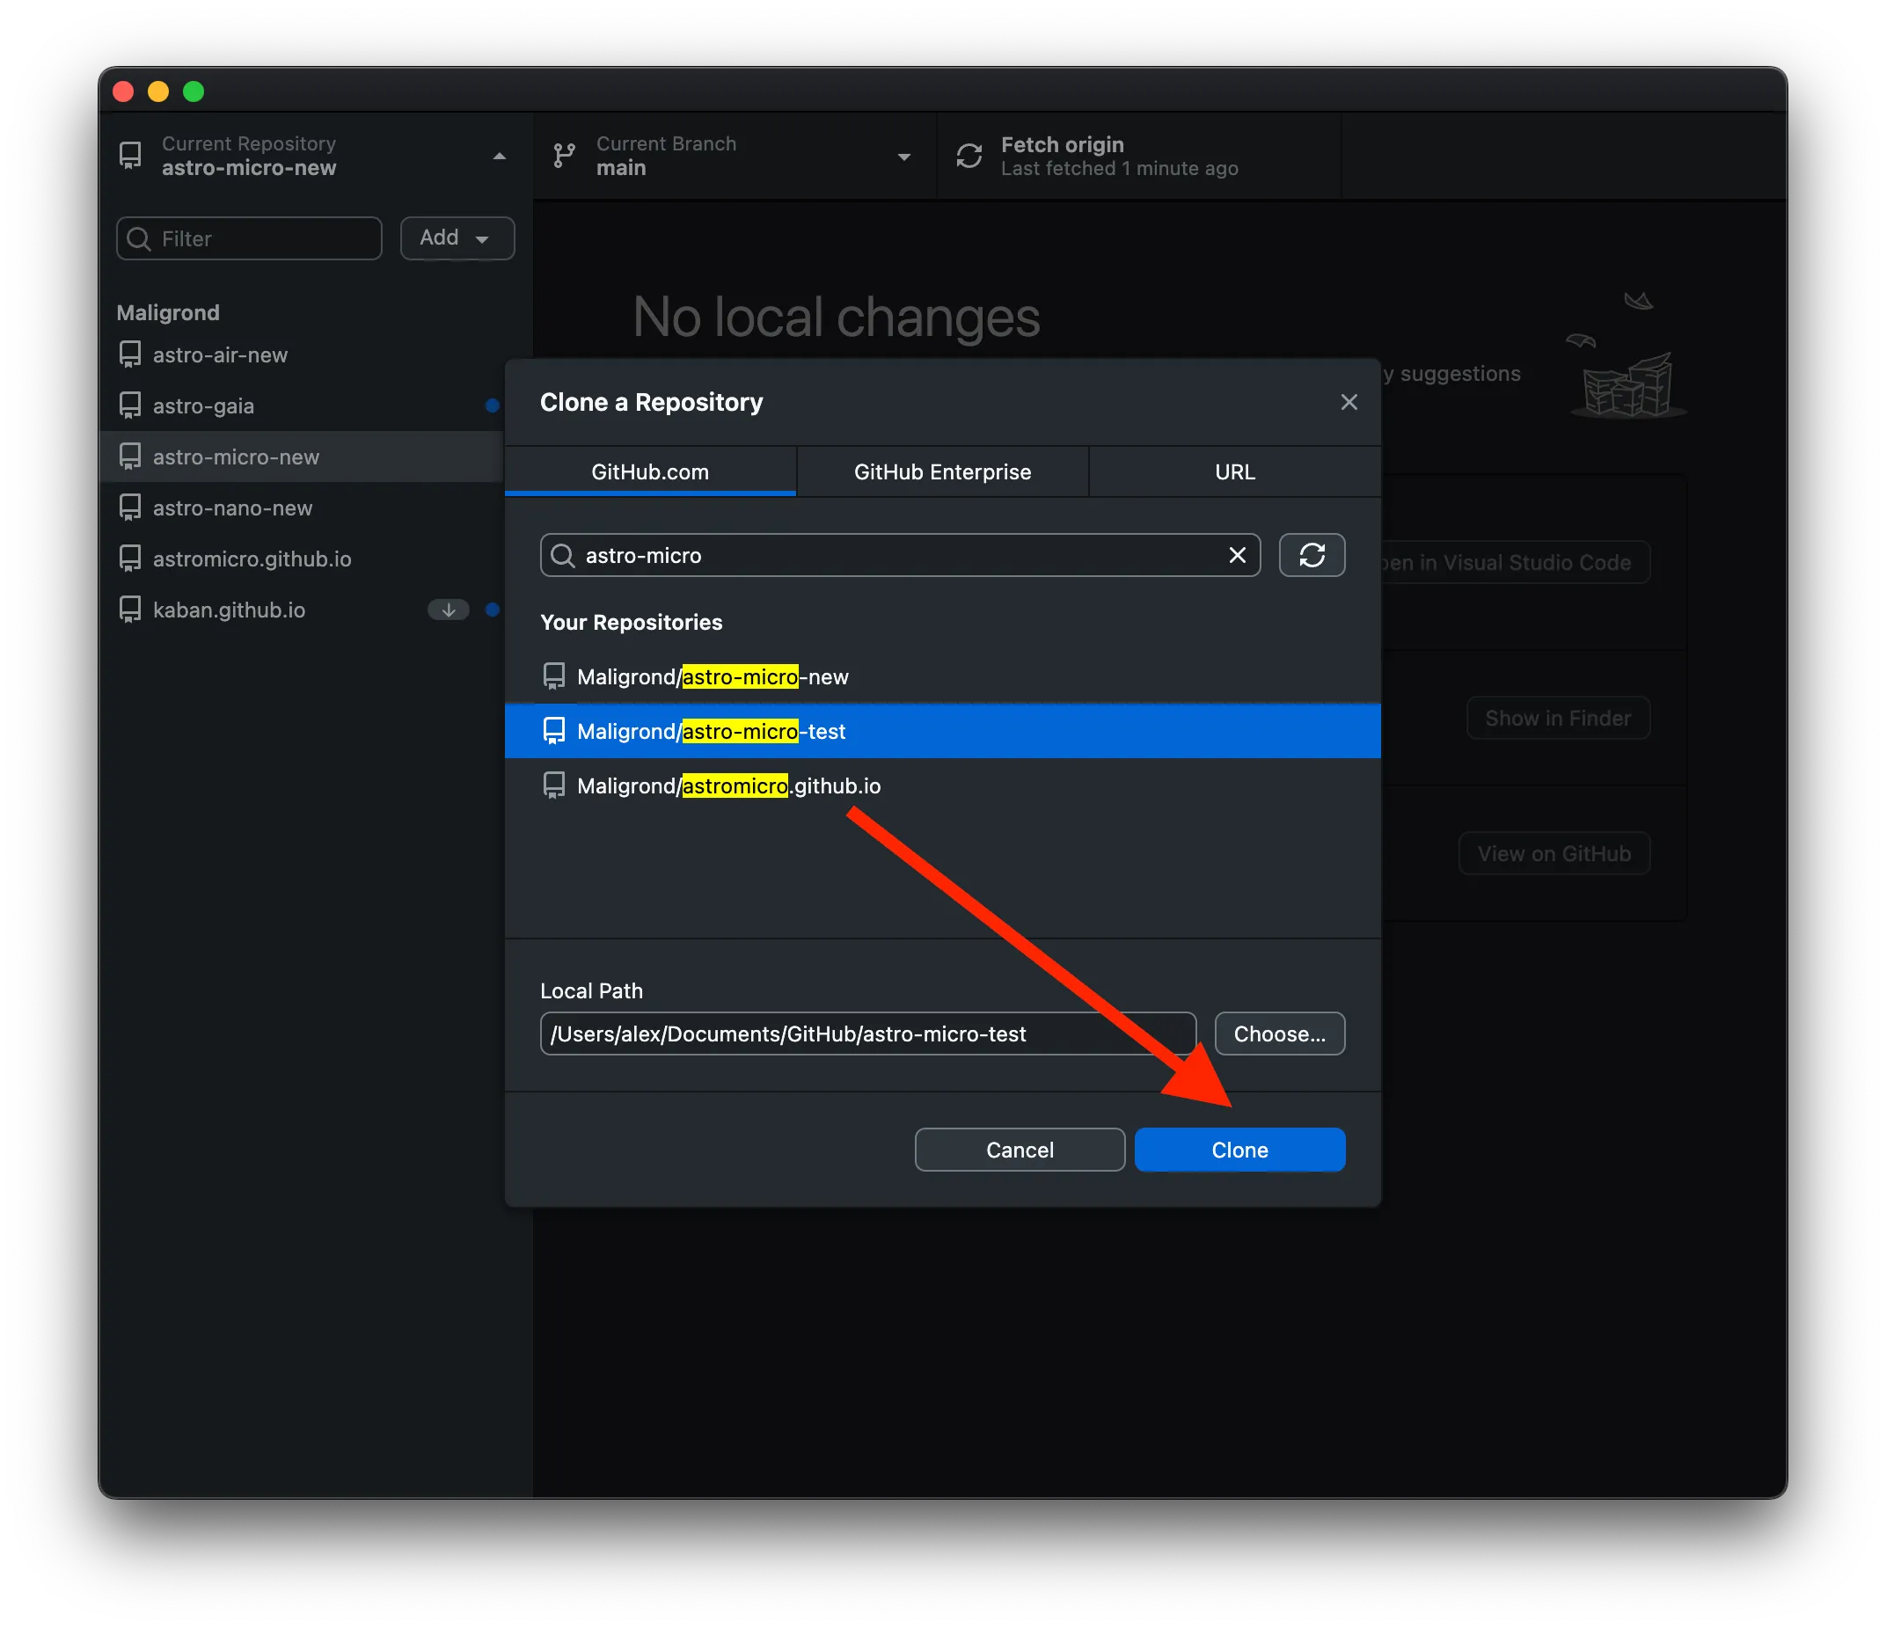This screenshot has width=1886, height=1629.
Task: Clear the astro-micro search text
Action: (x=1237, y=555)
